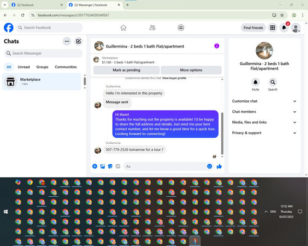Image resolution: width=308 pixels, height=246 pixels.
Task: Choose a sticker from composer
Action: 110,166
